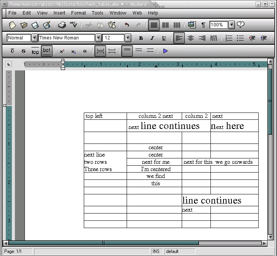Run the spell check ABC icon

point(73,25)
